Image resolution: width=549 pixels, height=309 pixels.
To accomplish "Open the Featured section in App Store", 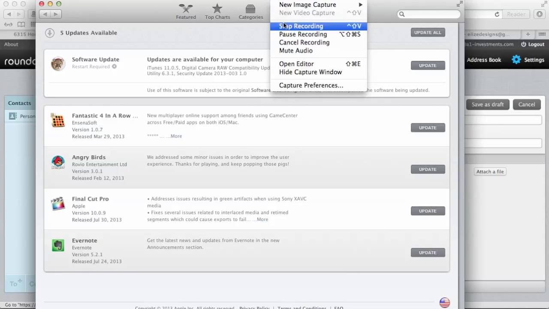I will (186, 12).
